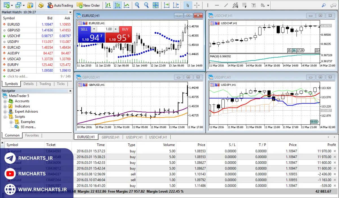This screenshot has width=339, height=198.
Task: Switch to the Details tab in Market Watch
Action: 29,84
